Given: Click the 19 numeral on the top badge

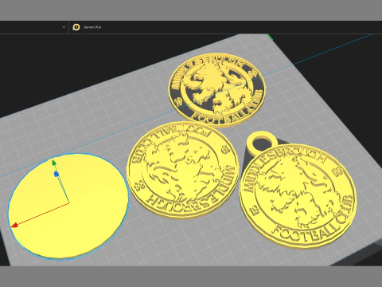Looking at the screenshot, I should click(x=178, y=102).
